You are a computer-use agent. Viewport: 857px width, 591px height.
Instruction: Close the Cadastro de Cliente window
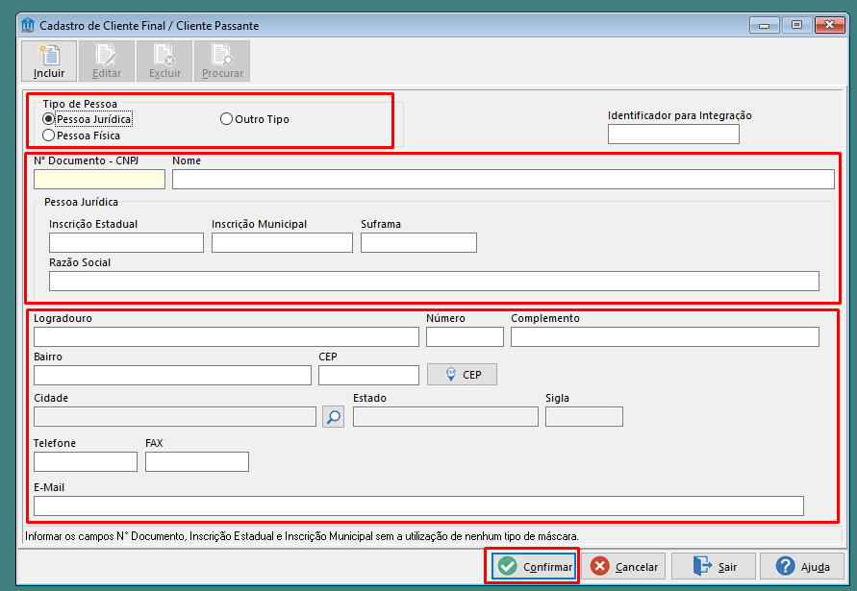click(x=829, y=25)
